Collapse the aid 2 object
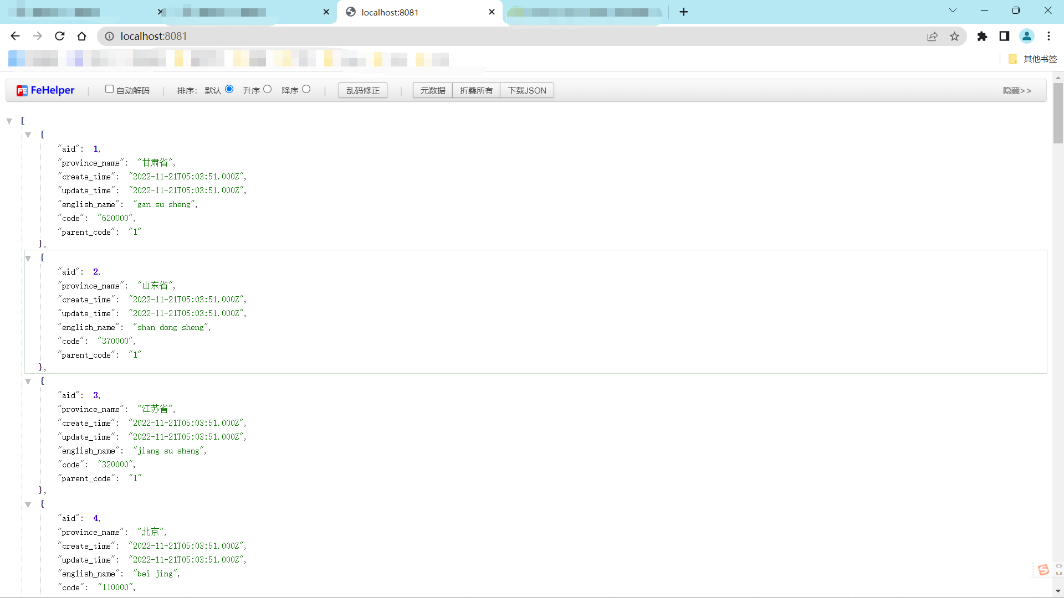The height and width of the screenshot is (598, 1064). tap(28, 258)
